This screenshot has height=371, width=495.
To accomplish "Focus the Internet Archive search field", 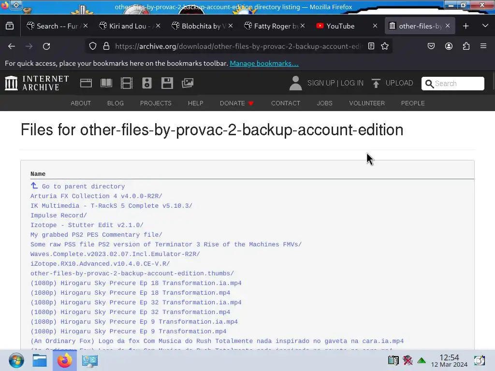I will click(x=452, y=83).
